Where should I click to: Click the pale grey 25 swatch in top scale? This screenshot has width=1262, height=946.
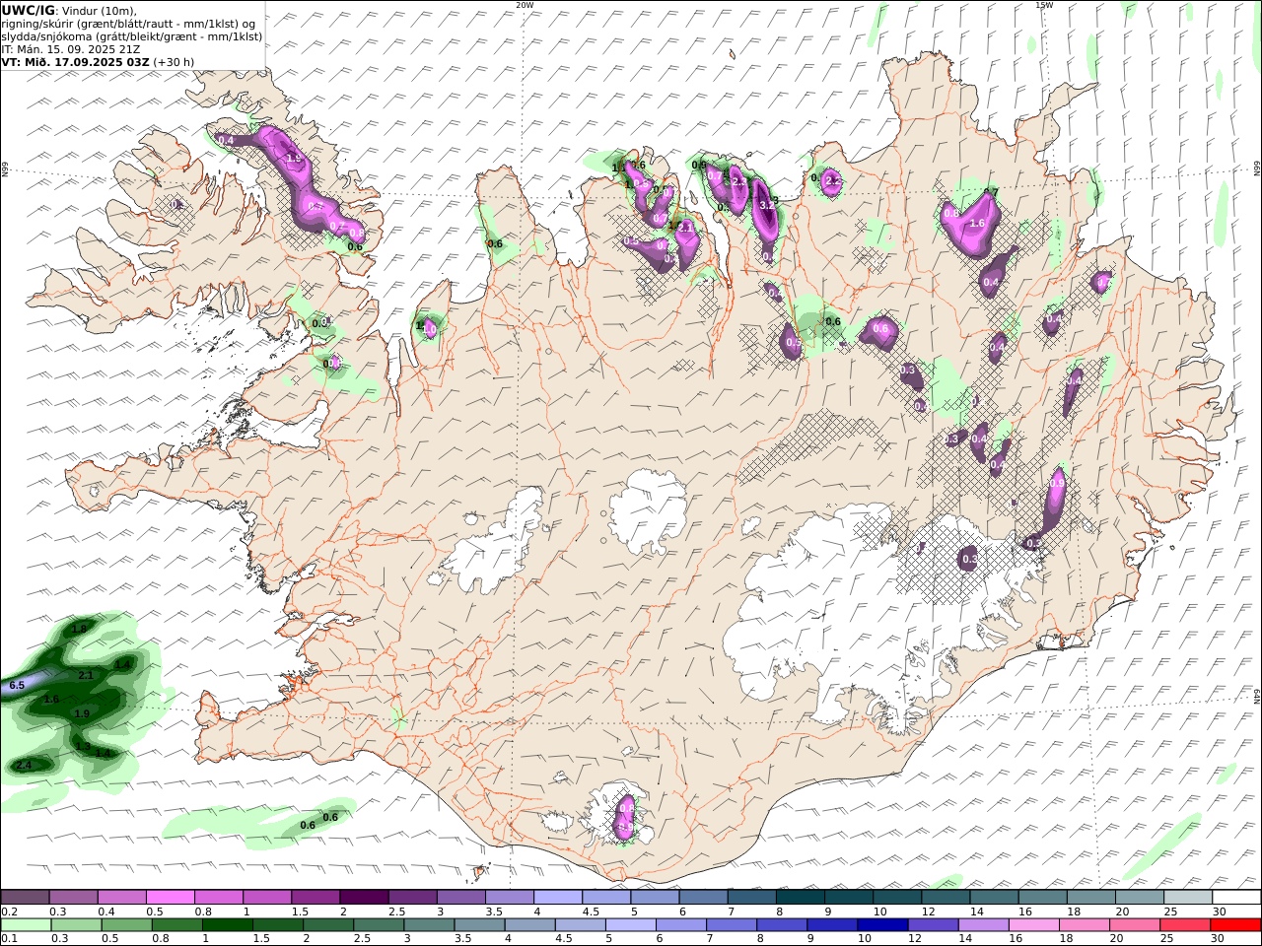tap(1188, 897)
